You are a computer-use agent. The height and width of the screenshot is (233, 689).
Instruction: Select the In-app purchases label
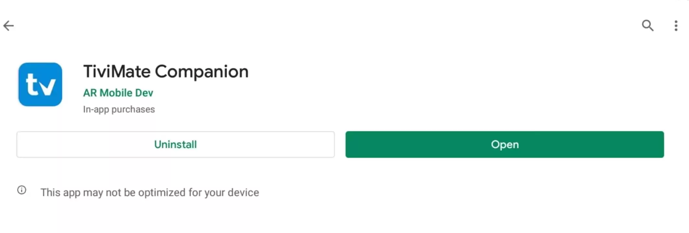[x=119, y=109]
